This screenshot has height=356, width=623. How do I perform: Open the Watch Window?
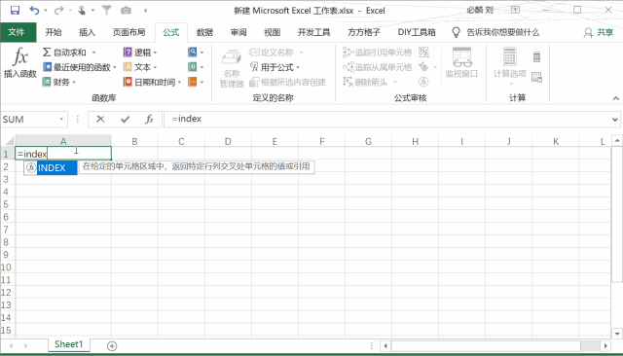coord(461,62)
